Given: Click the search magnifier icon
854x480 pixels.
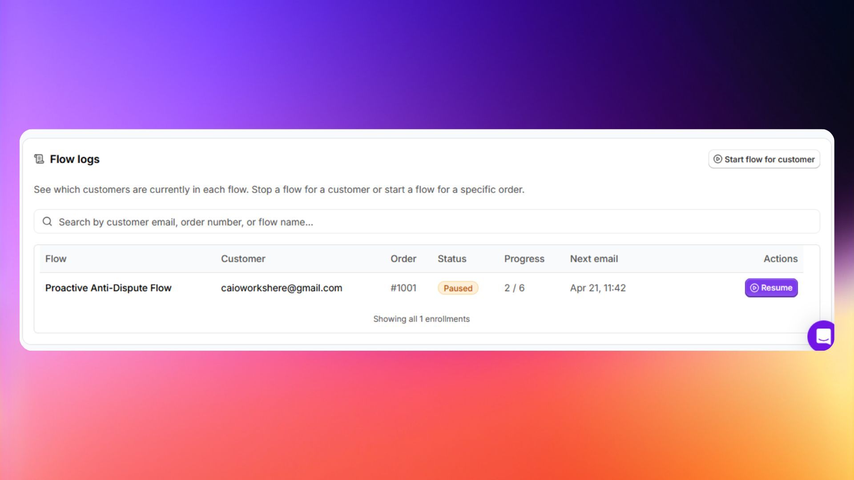Looking at the screenshot, I should (47, 221).
